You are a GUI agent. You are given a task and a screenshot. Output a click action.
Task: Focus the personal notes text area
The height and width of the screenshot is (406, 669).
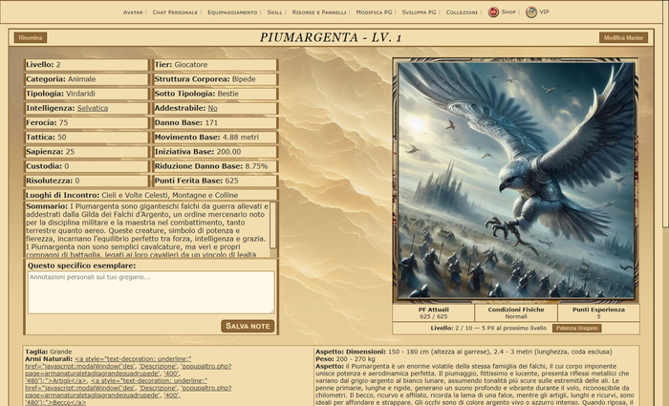click(x=151, y=292)
